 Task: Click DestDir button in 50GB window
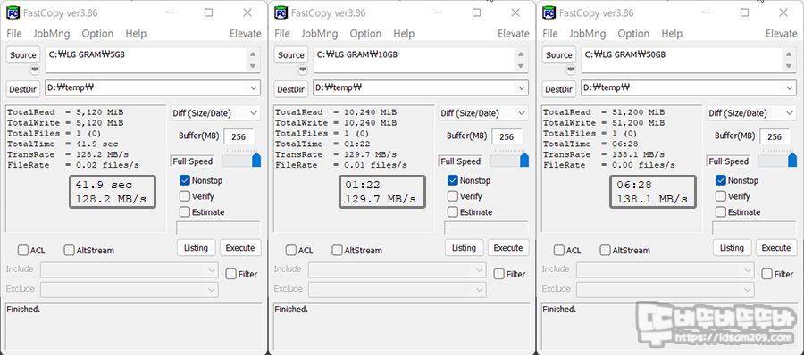point(559,89)
